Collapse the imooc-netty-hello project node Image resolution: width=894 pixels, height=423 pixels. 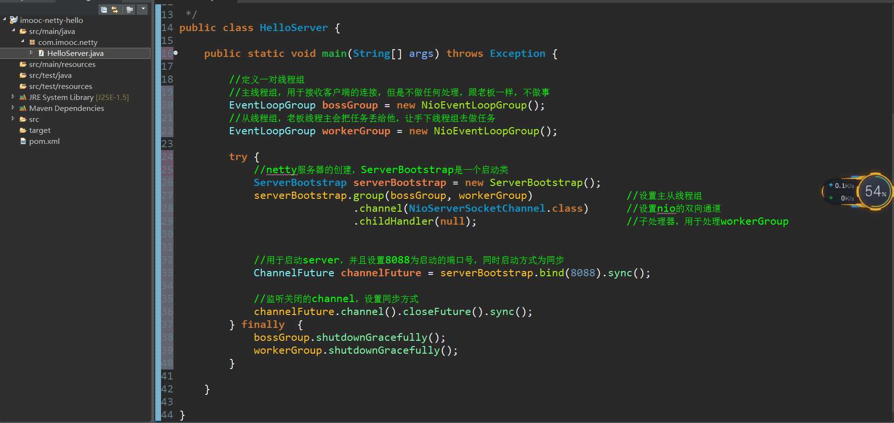point(4,20)
